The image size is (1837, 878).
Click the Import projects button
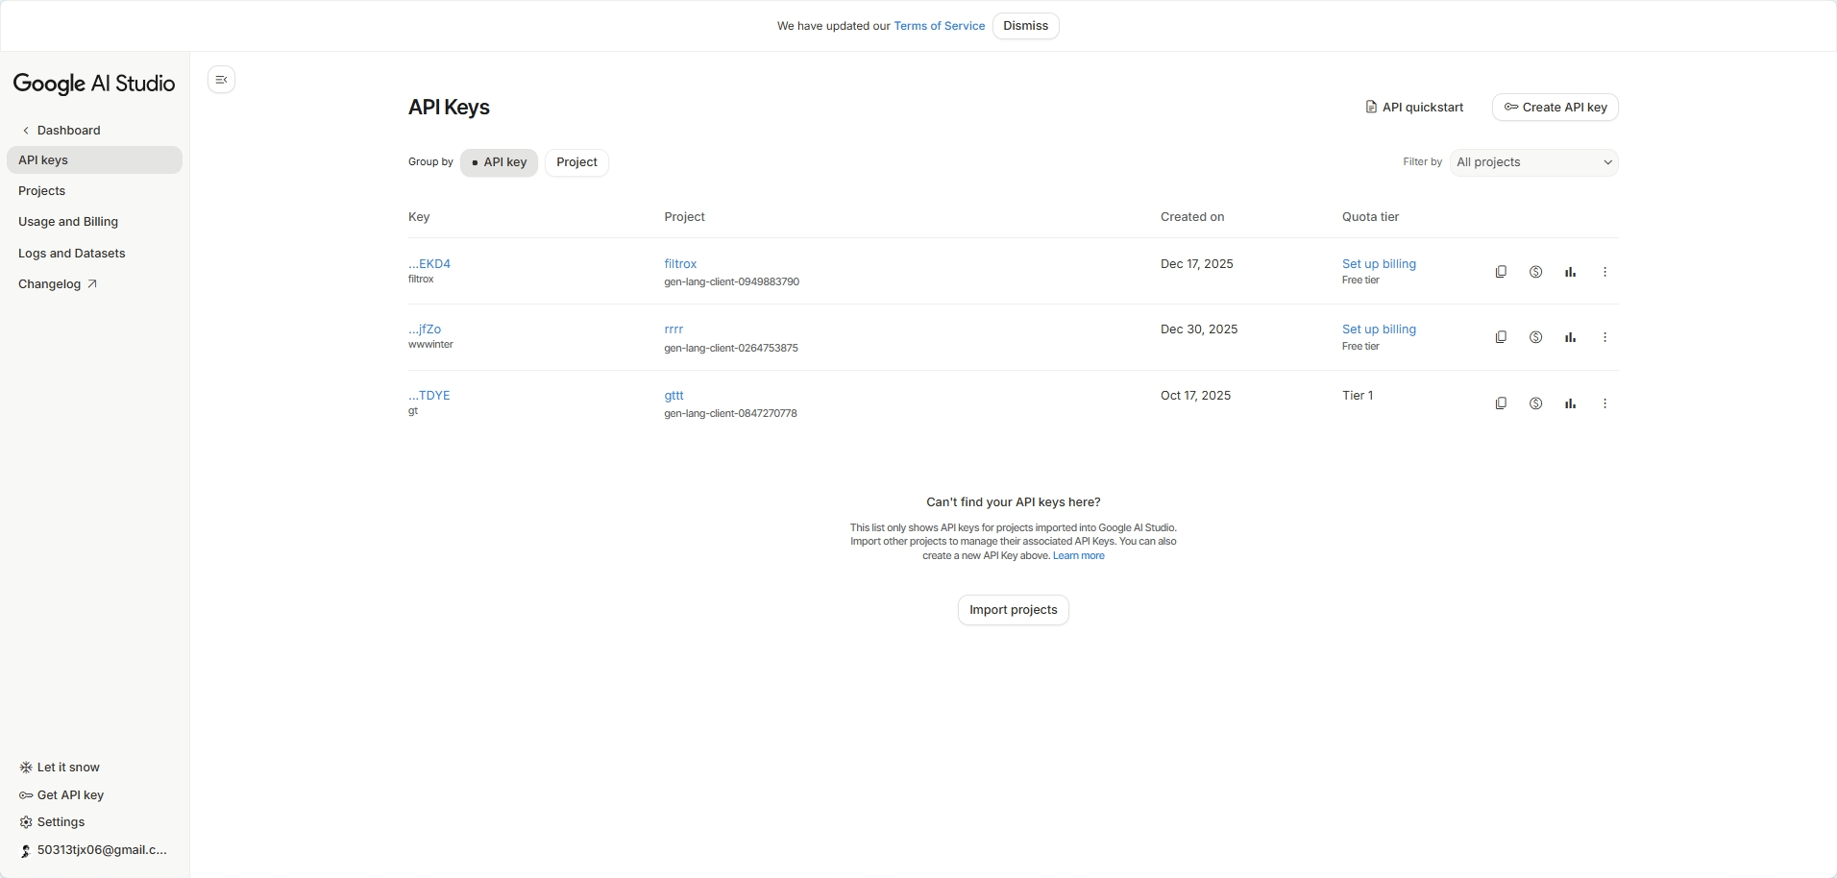1013,610
